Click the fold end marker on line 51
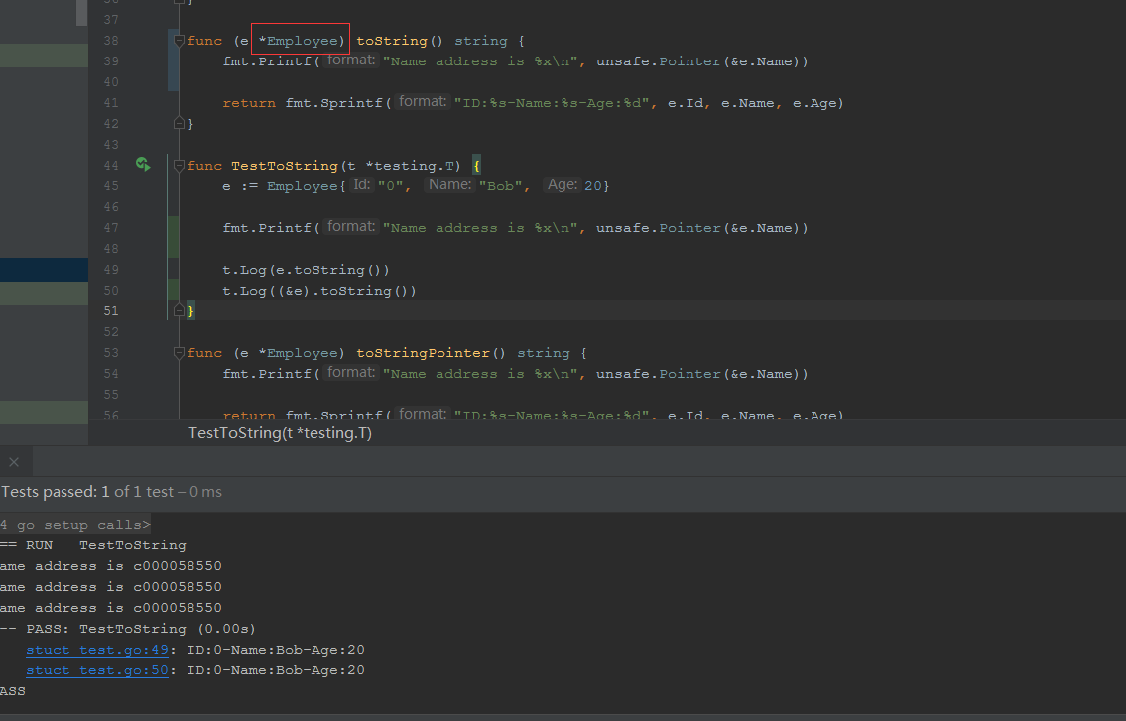1126x721 pixels. click(x=181, y=310)
